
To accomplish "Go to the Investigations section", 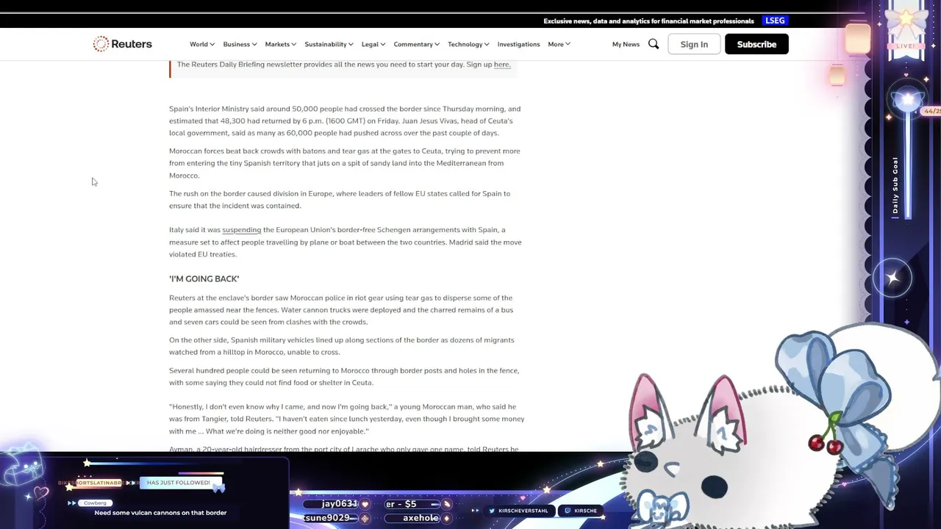I will pos(518,44).
